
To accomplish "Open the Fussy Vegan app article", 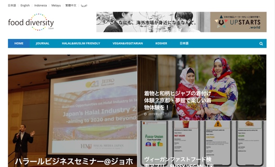I will [x=202, y=144].
